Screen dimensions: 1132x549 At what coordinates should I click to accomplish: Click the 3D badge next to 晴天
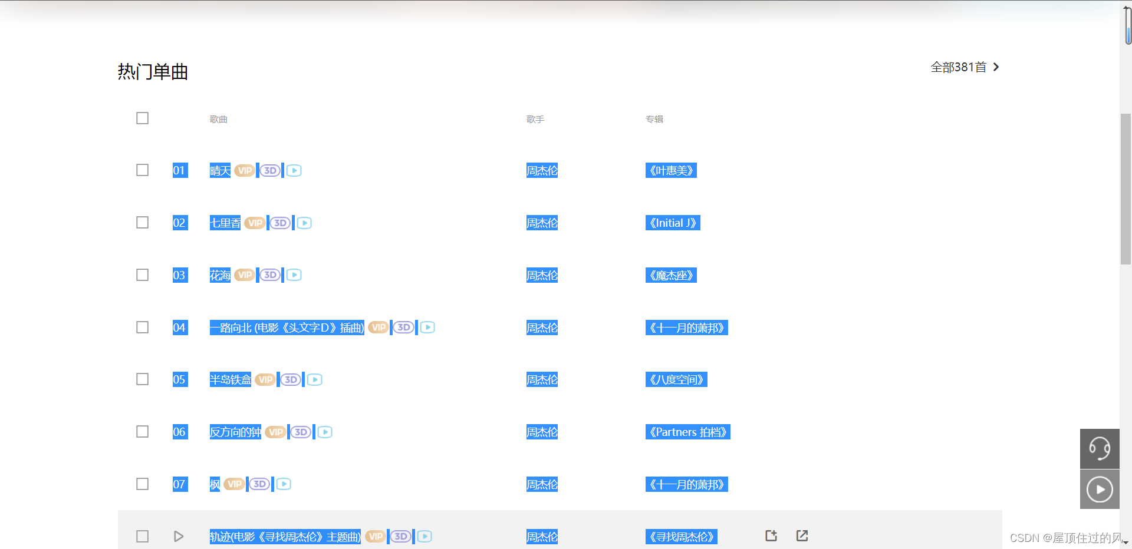click(x=270, y=170)
